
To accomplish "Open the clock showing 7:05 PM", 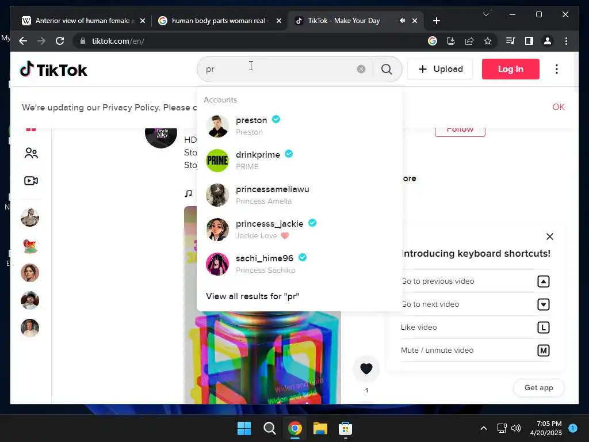I will [x=546, y=428].
